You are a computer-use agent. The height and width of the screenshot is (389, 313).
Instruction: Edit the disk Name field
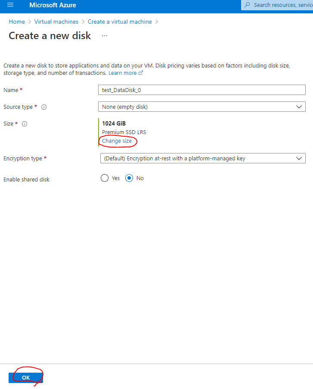pos(202,90)
